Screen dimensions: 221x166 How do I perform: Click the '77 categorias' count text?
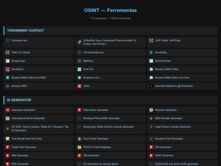(x=98, y=18)
